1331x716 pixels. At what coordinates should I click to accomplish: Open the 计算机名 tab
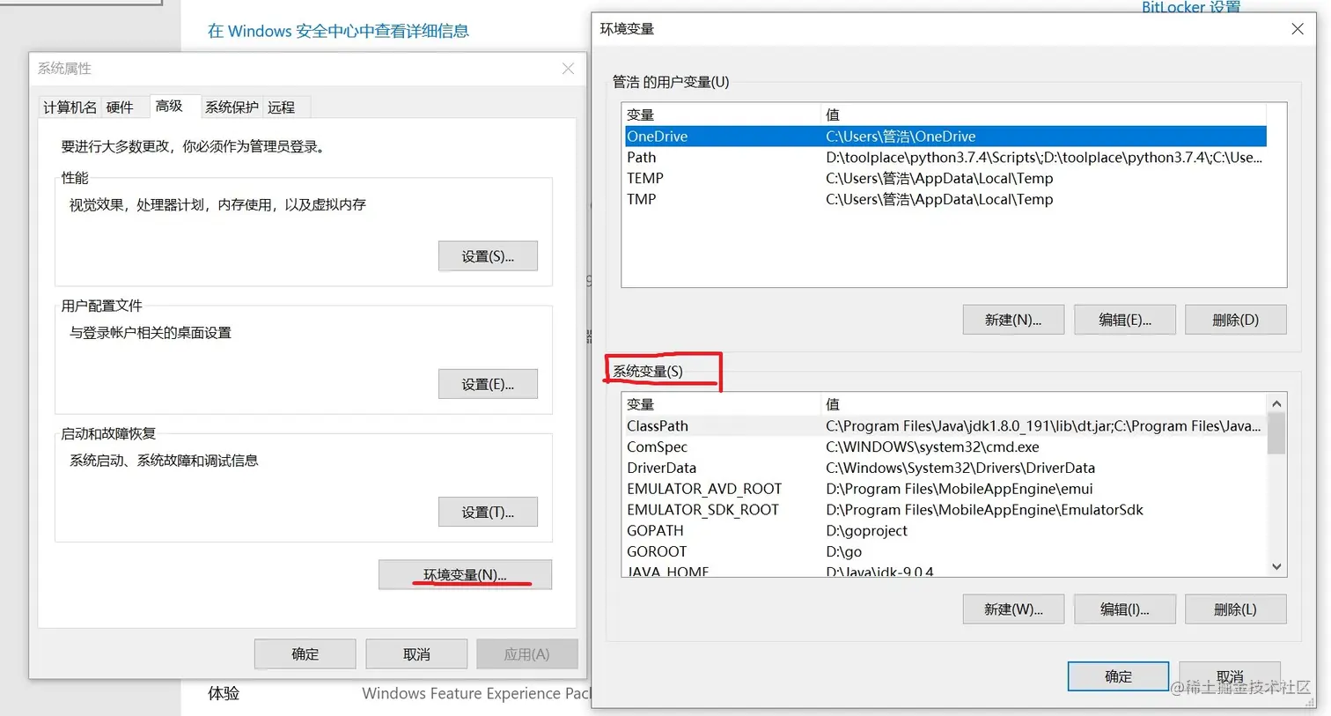(x=70, y=107)
